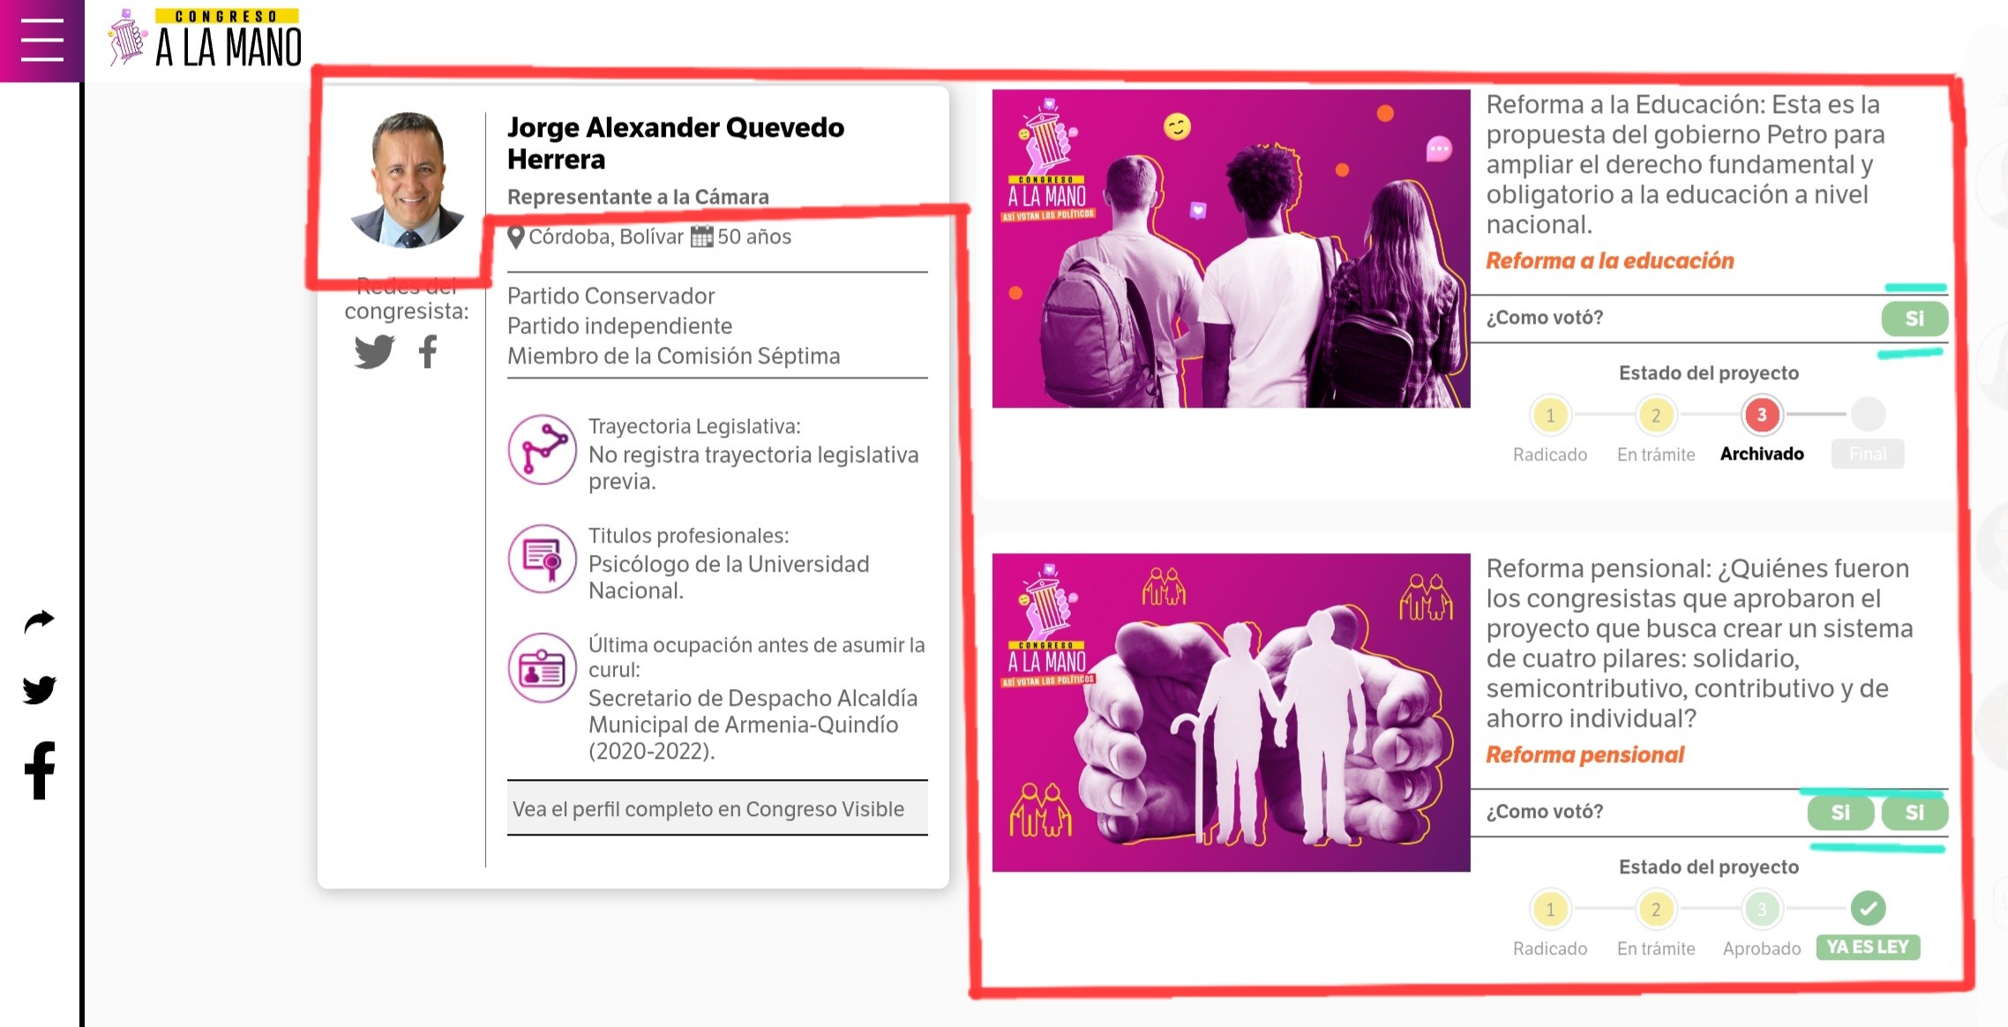Share the page via the sidebar Twitter icon
This screenshot has height=1027, width=2008.
coord(38,690)
